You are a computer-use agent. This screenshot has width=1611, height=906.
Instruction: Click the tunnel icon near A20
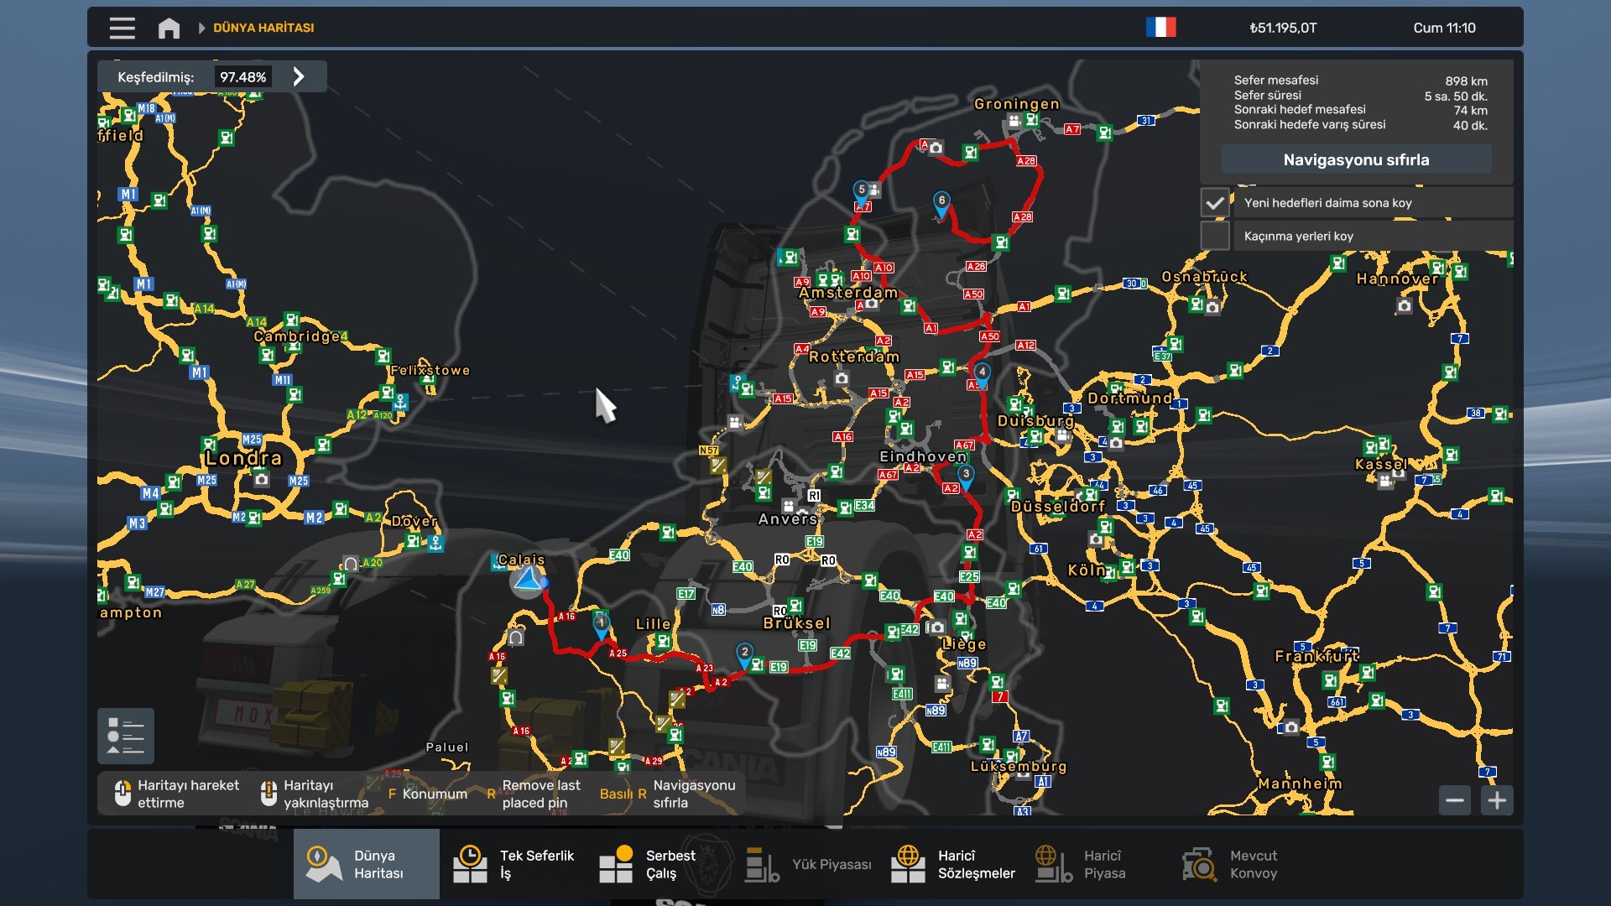click(x=351, y=564)
